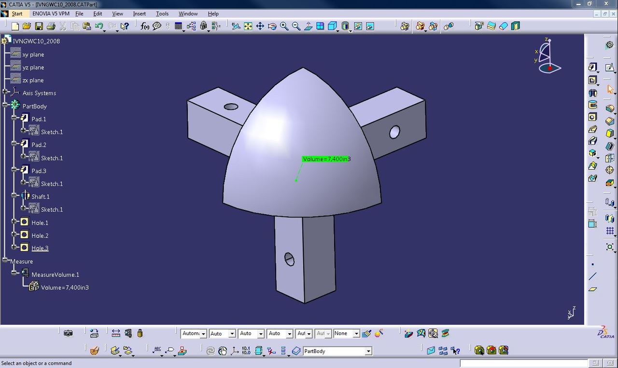The image size is (618, 368).
Task: Click the green Volume=7,400in3 label
Action: 326,159
